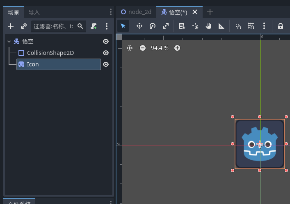Toggle the Icon node's eye visibility

click(x=106, y=64)
